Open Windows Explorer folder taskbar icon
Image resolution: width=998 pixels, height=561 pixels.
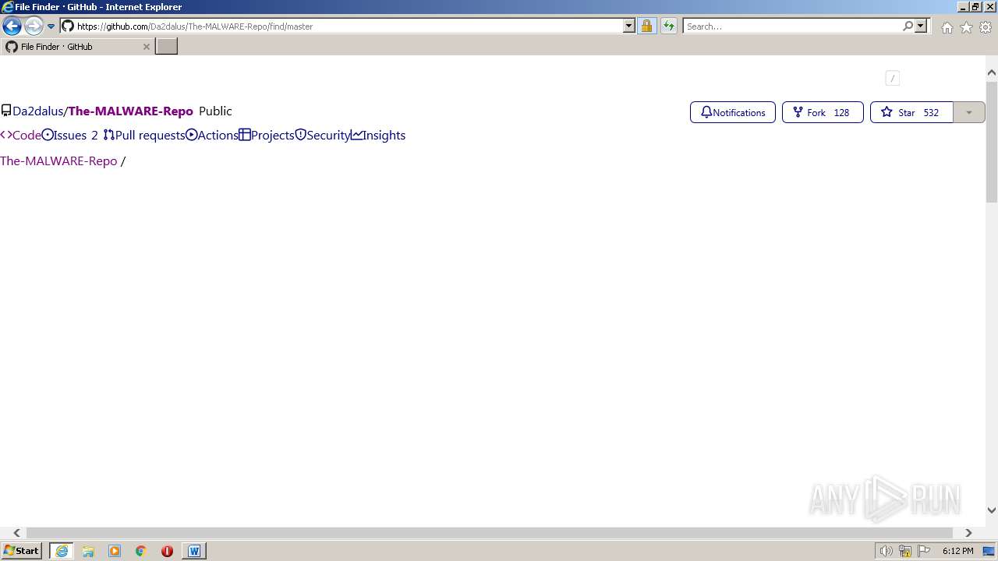(x=88, y=551)
